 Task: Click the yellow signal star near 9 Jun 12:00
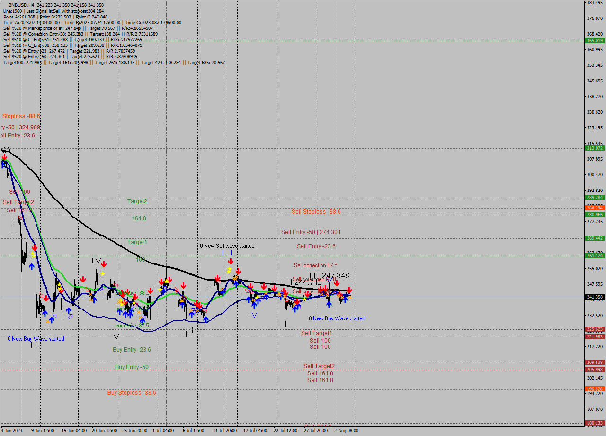tap(32, 254)
